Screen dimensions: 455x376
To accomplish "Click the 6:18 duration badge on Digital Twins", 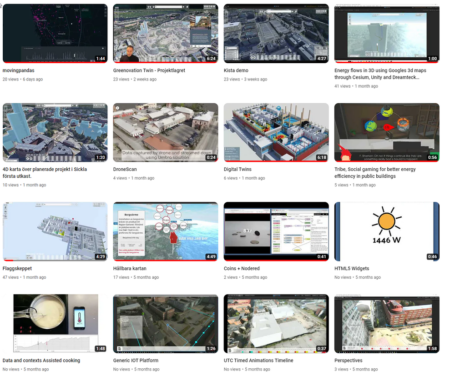I will [321, 157].
